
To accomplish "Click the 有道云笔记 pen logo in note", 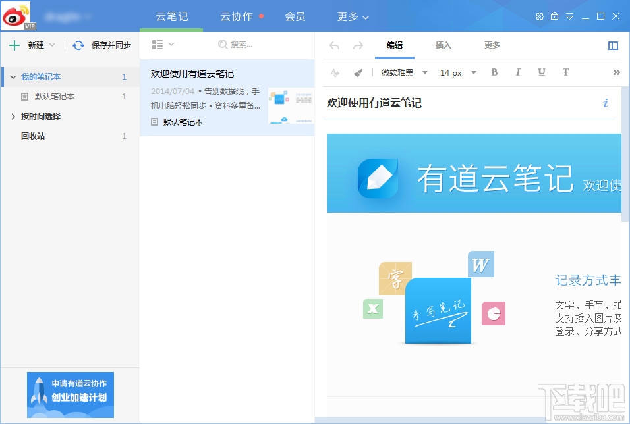I will 378,178.
